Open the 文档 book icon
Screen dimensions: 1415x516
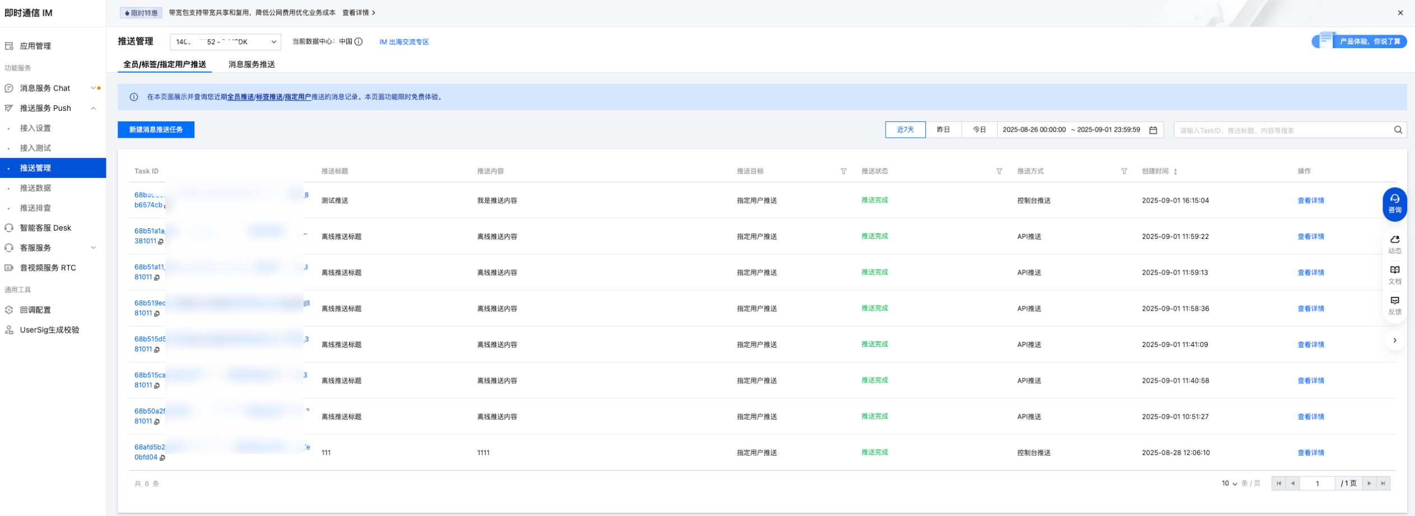[1394, 274]
